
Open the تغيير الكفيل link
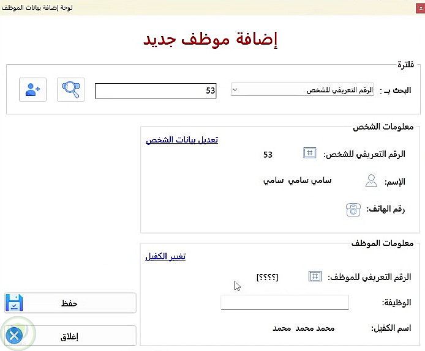165,256
